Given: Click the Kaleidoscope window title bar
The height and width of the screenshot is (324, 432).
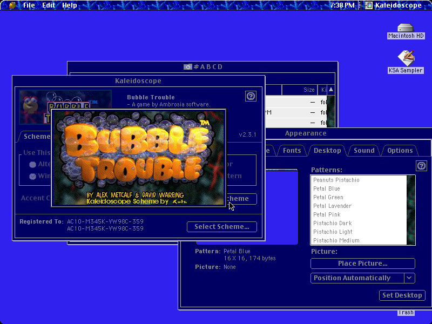Looking at the screenshot, I should click(139, 80).
